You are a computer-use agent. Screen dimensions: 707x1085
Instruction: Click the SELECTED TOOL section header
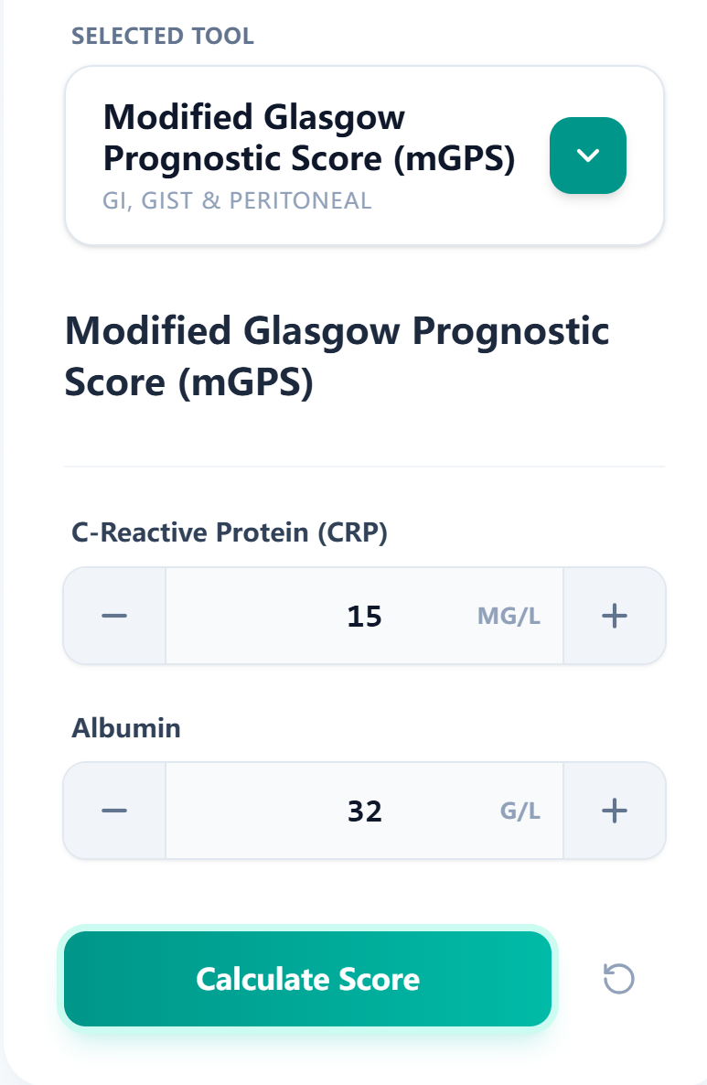(162, 36)
